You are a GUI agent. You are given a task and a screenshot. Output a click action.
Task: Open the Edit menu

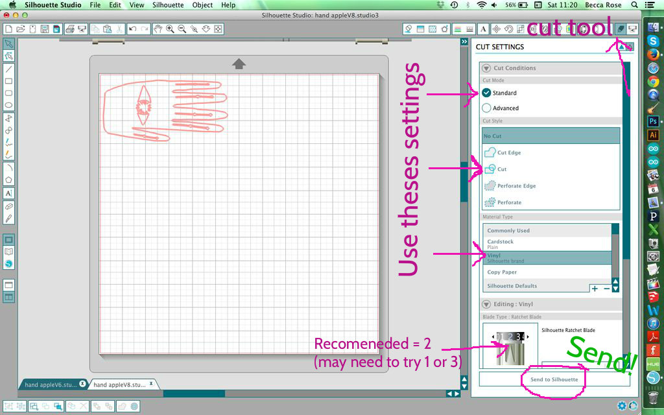pyautogui.click(x=115, y=5)
